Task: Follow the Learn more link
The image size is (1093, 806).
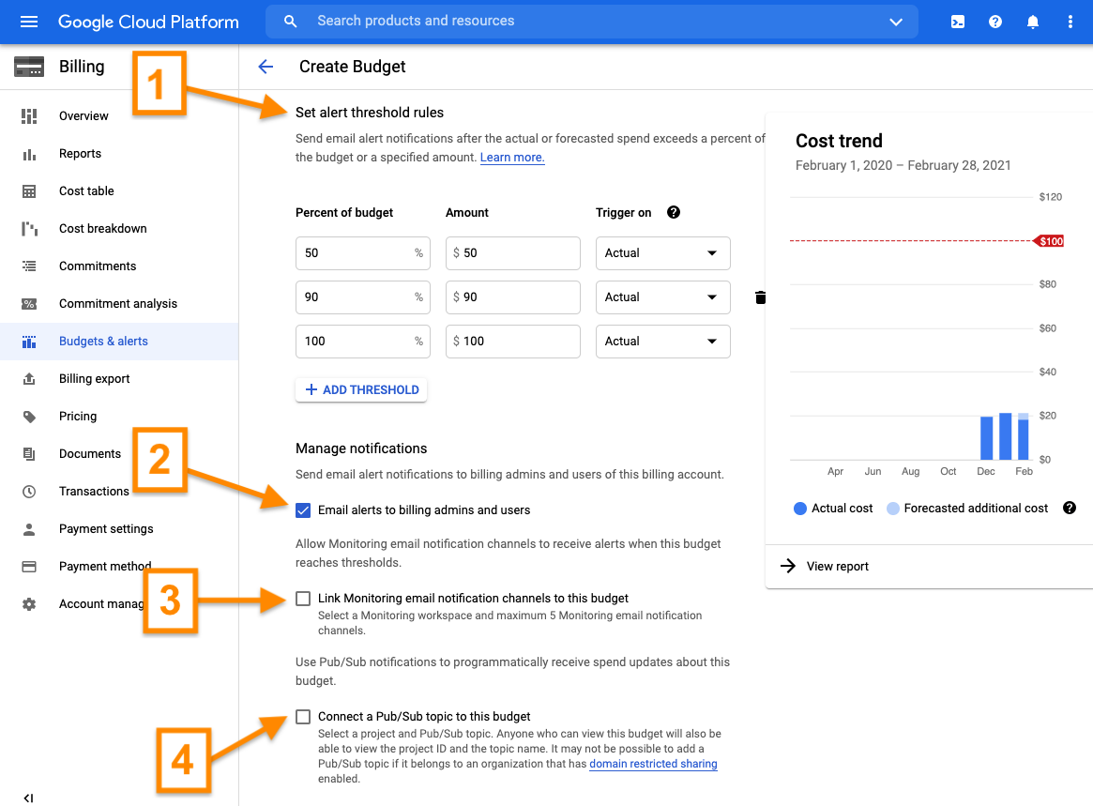Action: (512, 158)
